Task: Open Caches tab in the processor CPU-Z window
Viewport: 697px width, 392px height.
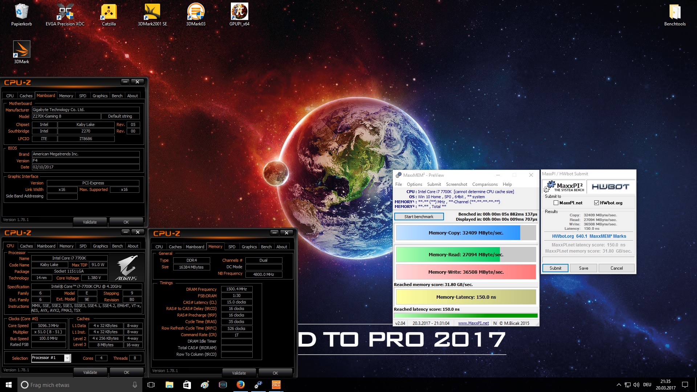Action: point(26,246)
